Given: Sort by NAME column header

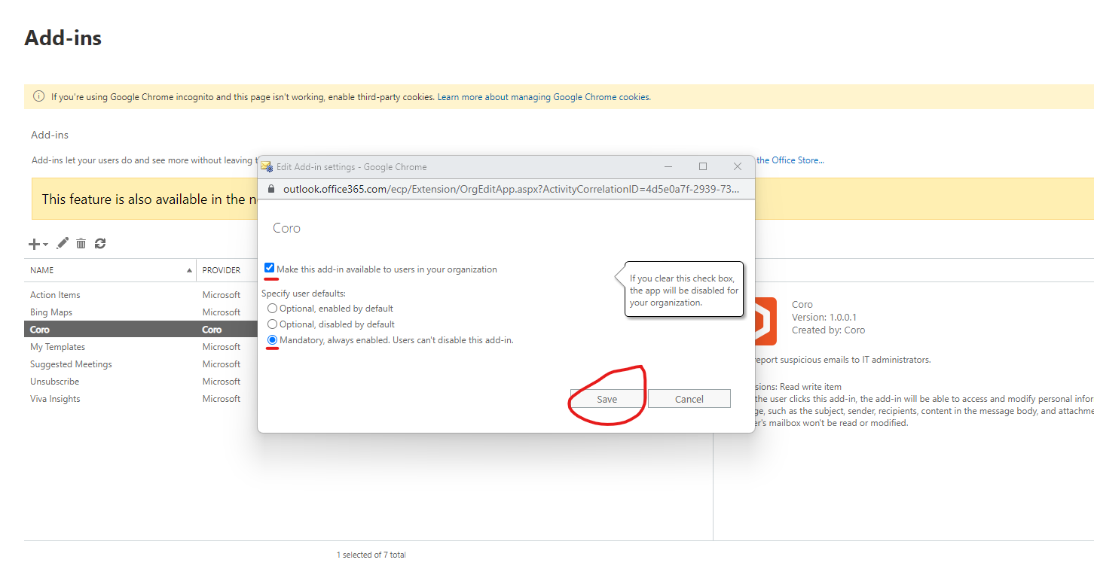Looking at the screenshot, I should [111, 270].
